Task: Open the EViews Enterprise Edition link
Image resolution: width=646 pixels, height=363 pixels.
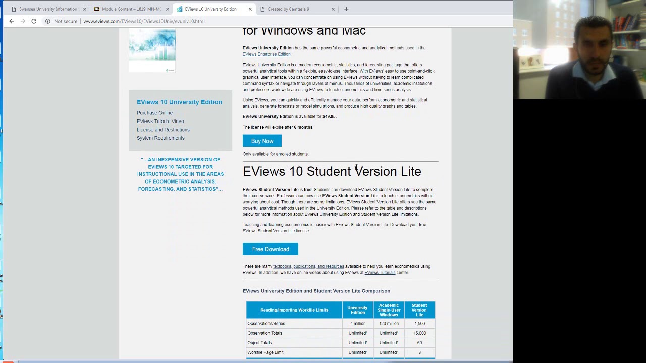Action: (266, 54)
